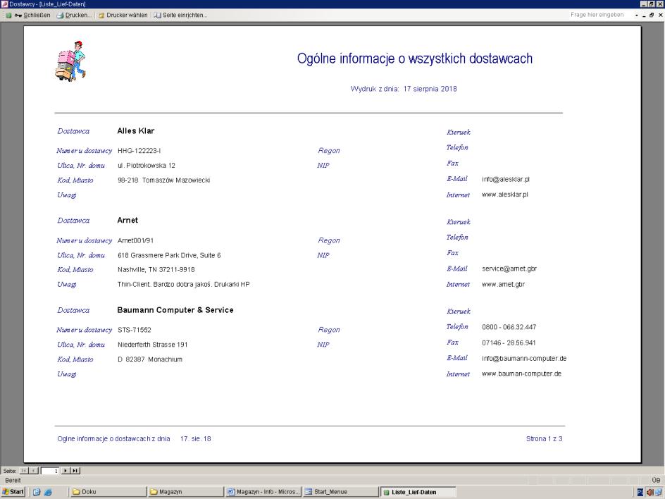The height and width of the screenshot is (499, 665).
Task: Go to first page of report
Action: (x=24, y=471)
